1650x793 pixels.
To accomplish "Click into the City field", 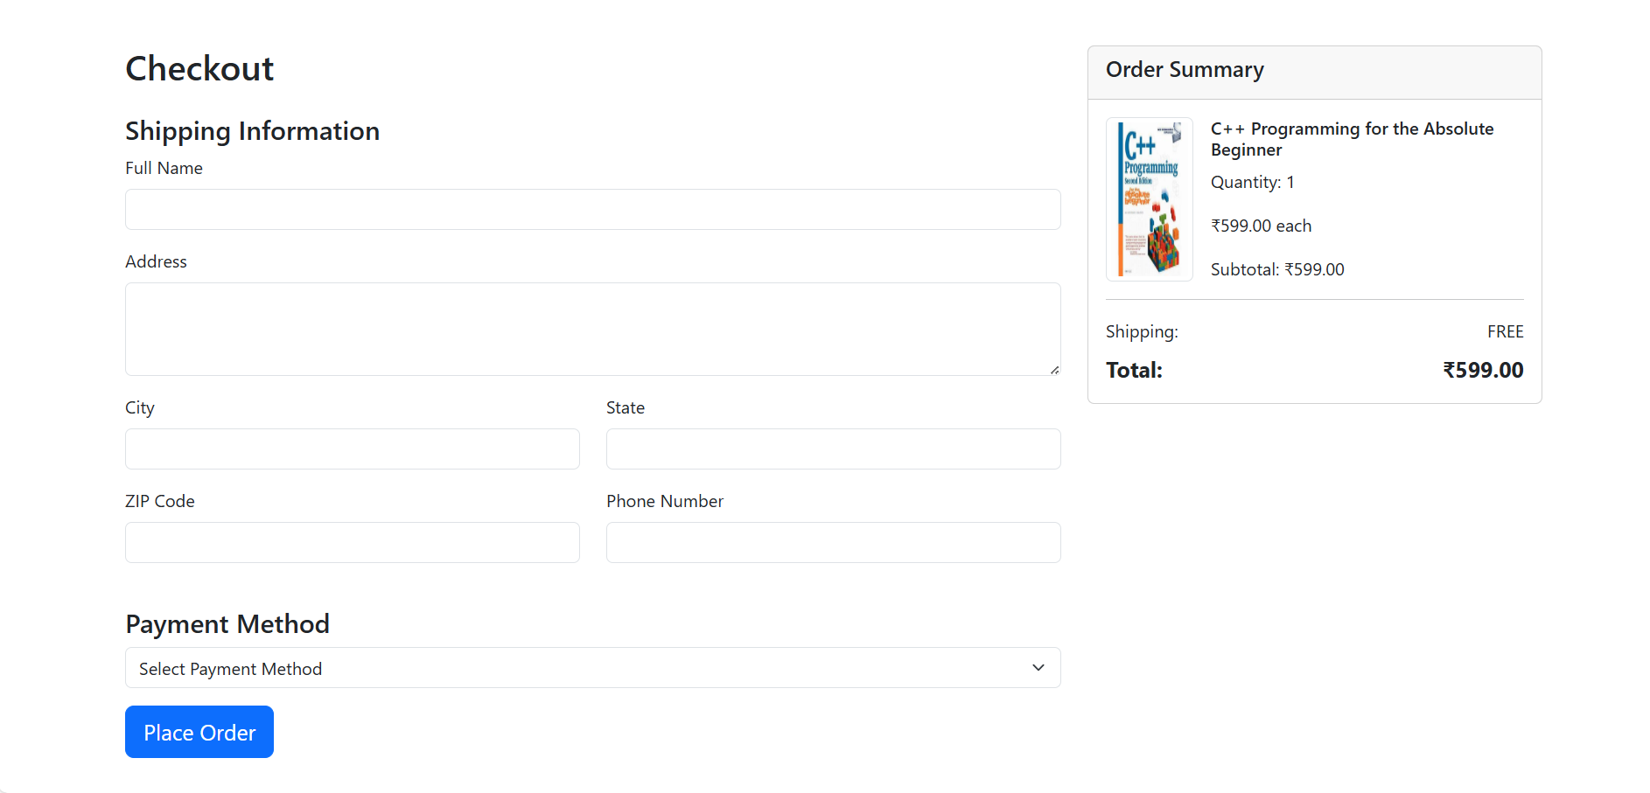I will click(352, 449).
